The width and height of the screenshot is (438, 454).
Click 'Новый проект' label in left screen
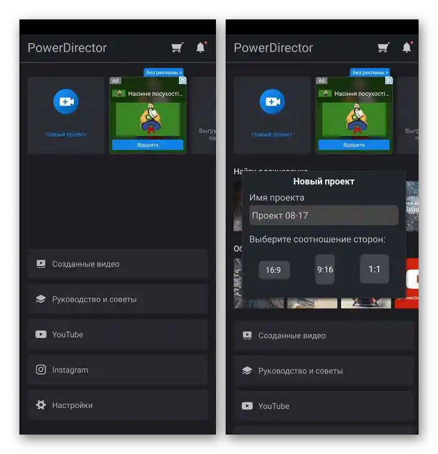pyautogui.click(x=66, y=134)
